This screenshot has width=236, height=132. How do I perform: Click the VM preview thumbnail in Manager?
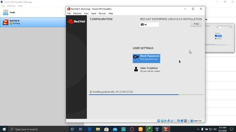pos(220,38)
